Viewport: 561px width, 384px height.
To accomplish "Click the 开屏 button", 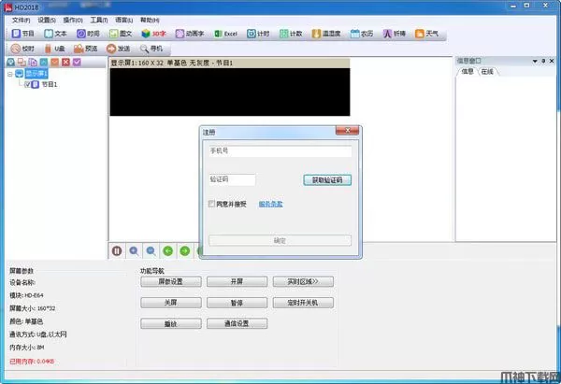I will (237, 282).
